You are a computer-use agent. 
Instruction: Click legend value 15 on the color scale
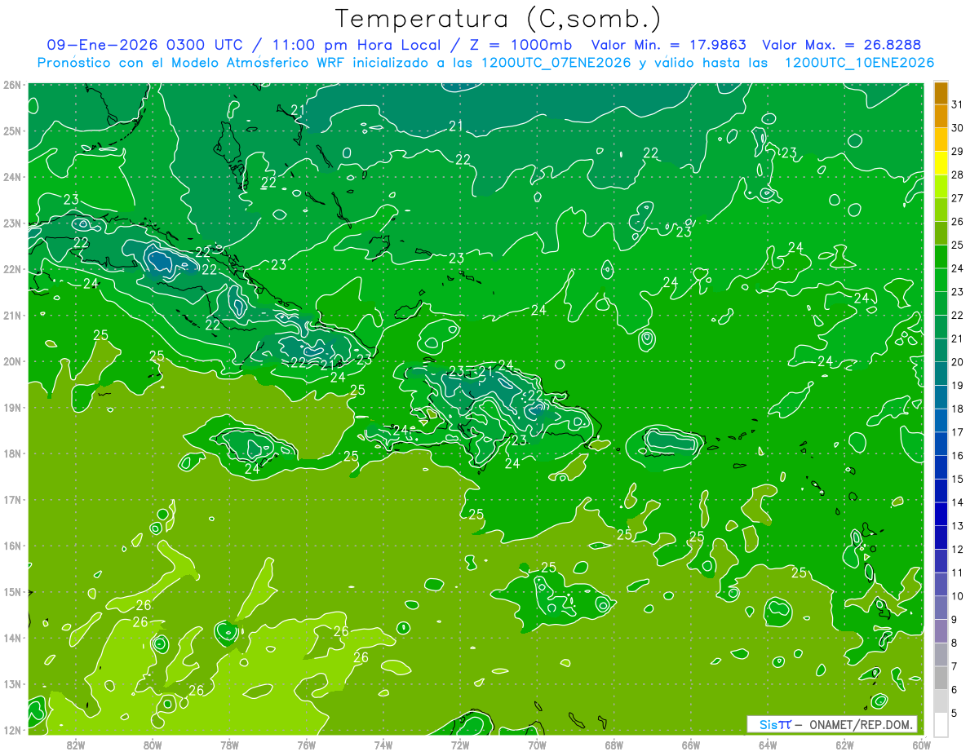(x=958, y=479)
